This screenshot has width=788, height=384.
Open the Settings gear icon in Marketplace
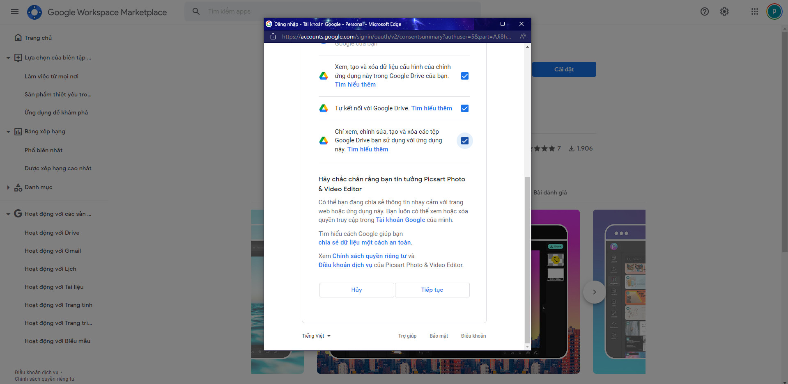(x=724, y=11)
